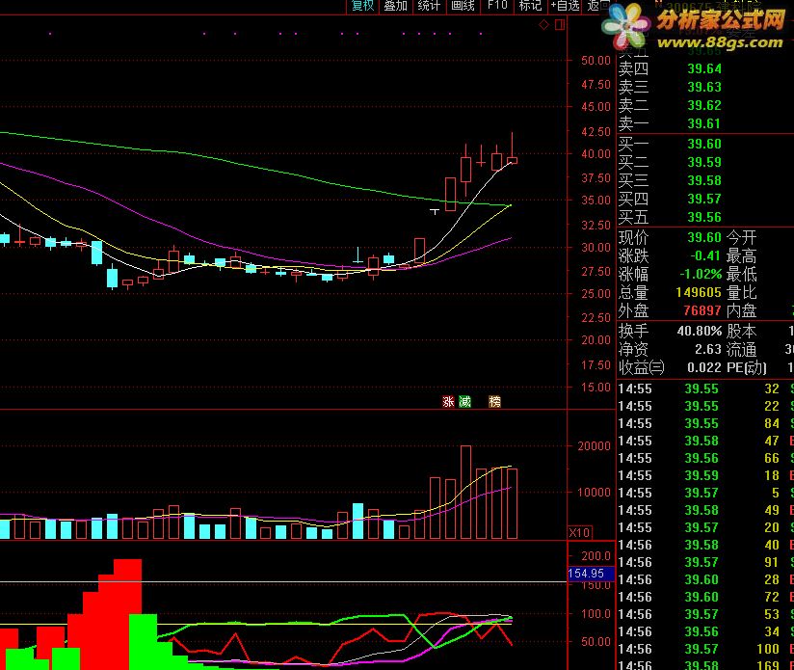
Task: Select 买五 price 39.56
Action: click(x=703, y=217)
